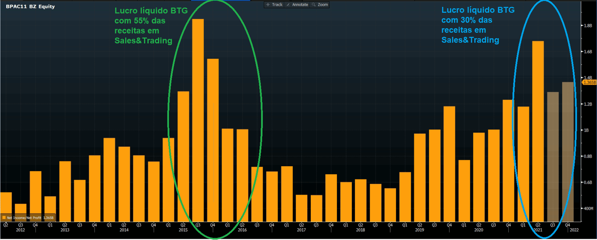Click the 2021 year label on x-axis
Screen dimensions: 597x240
538,230
